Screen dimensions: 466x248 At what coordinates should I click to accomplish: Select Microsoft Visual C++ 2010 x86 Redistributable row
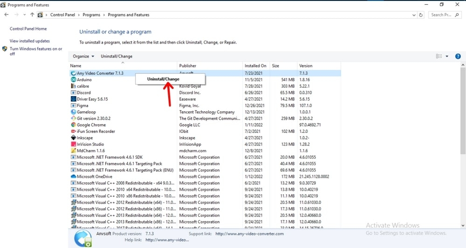pyautogui.click(x=205, y=196)
